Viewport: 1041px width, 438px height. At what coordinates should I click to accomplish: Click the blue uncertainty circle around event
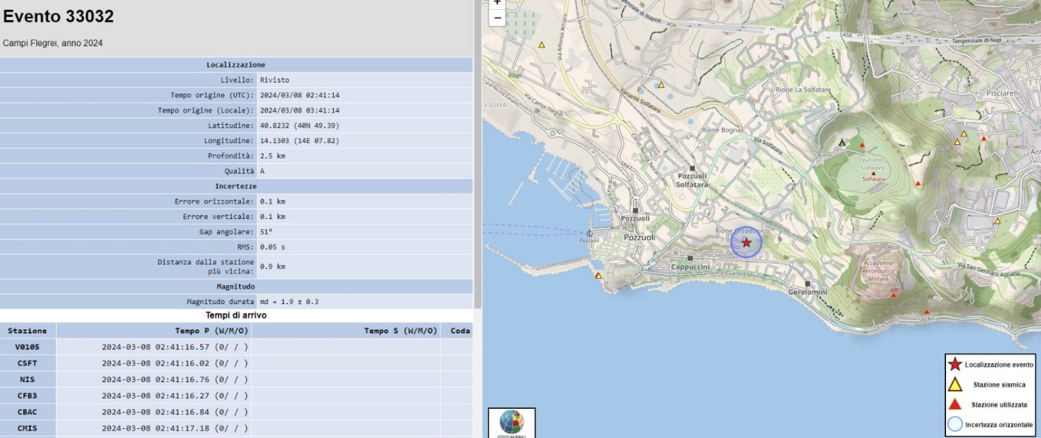click(x=746, y=242)
